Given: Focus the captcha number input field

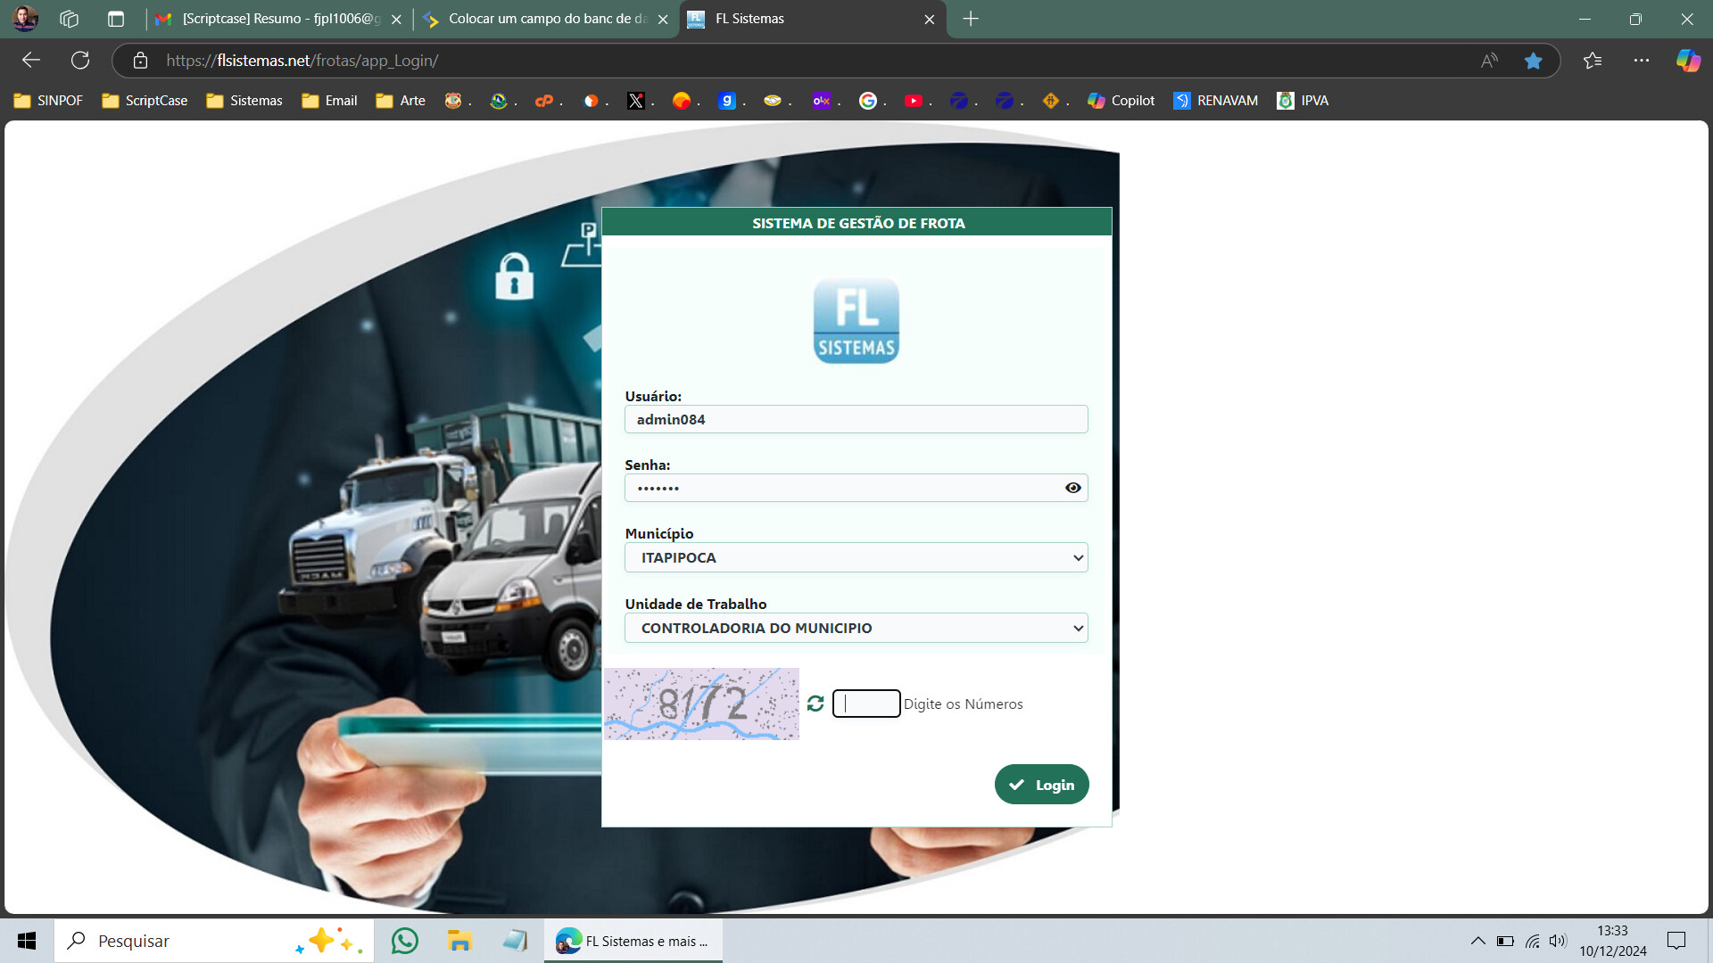Looking at the screenshot, I should pos(866,704).
